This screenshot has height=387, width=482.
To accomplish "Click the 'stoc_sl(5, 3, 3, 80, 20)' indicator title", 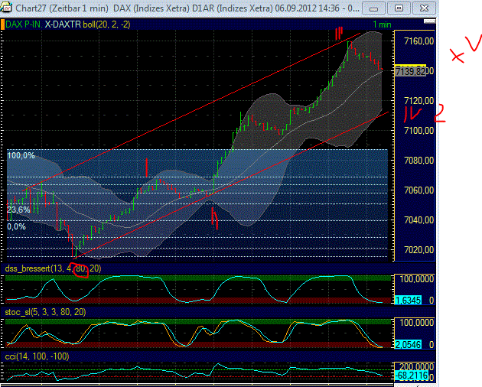I will click(45, 312).
